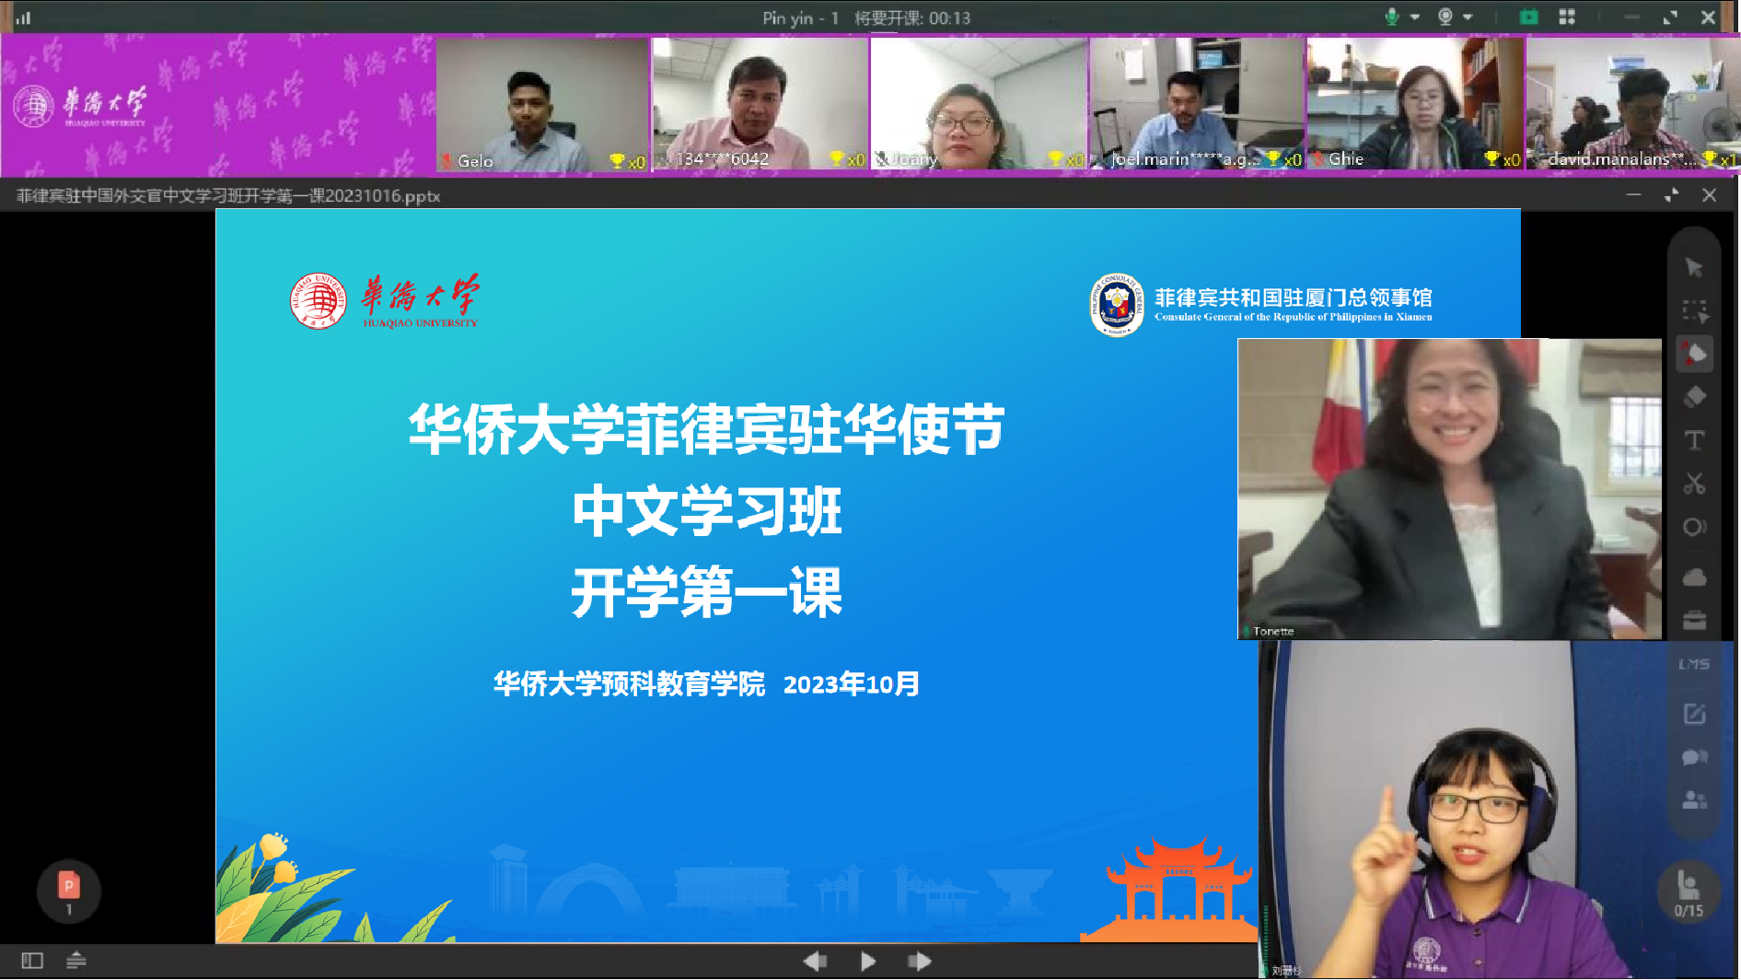Image resolution: width=1741 pixels, height=980 pixels.
Task: Click the scissors cut tool
Action: tap(1694, 484)
